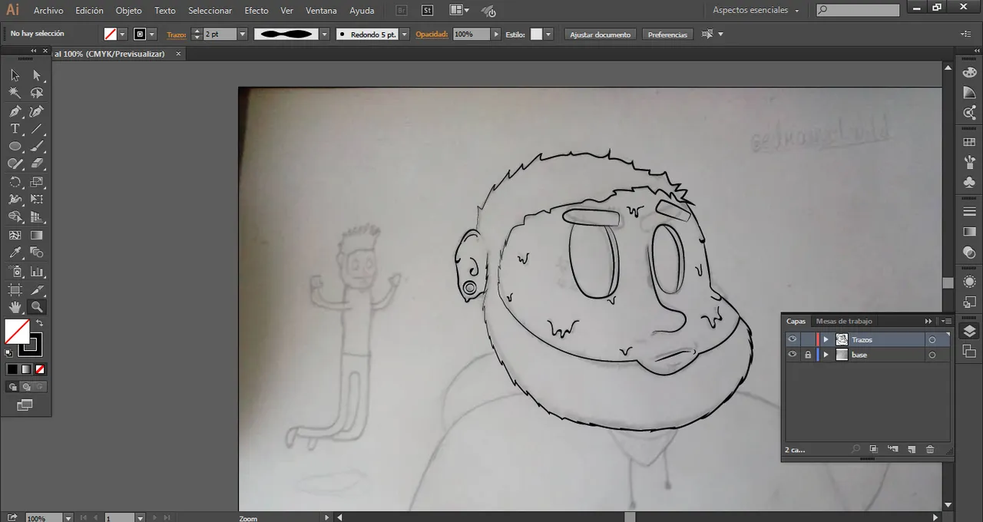The width and height of the screenshot is (983, 522).
Task: Select the Magic Wand tool
Action: point(15,92)
